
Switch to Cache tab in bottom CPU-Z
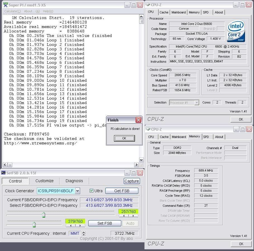(164, 137)
